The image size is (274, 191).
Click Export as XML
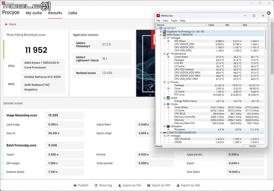point(188,185)
